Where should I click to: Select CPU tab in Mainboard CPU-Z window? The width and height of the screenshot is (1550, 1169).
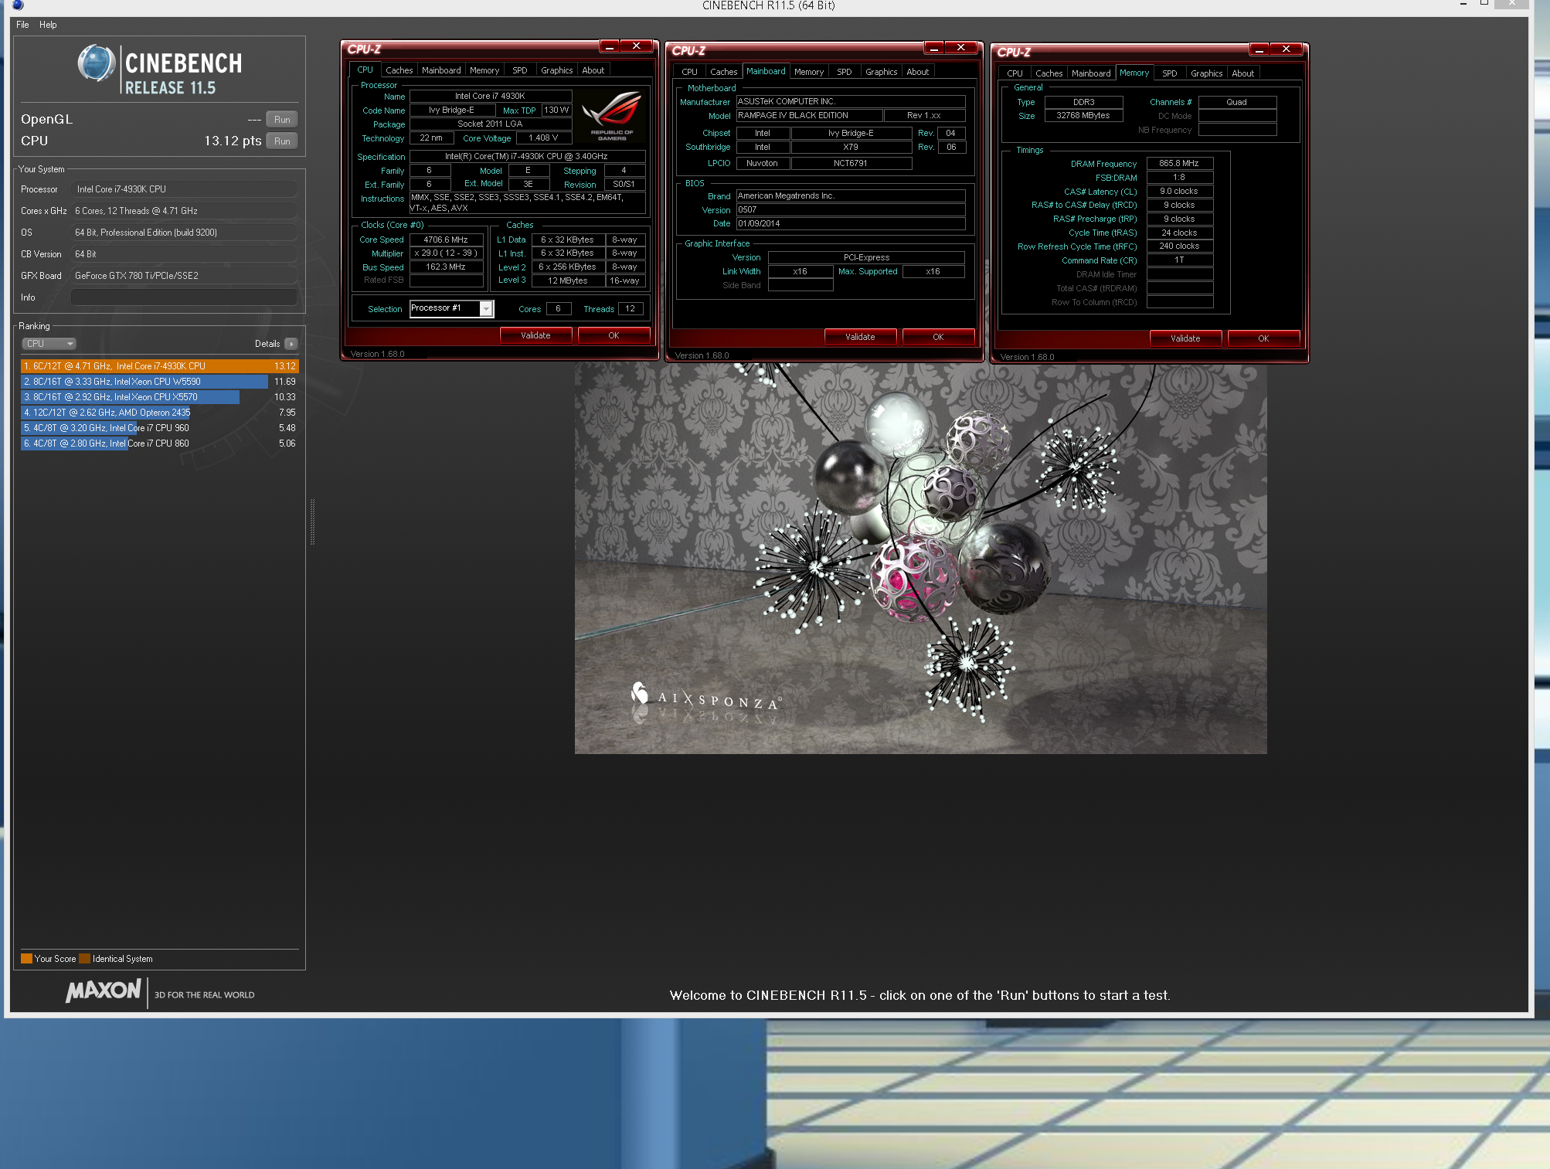(689, 72)
